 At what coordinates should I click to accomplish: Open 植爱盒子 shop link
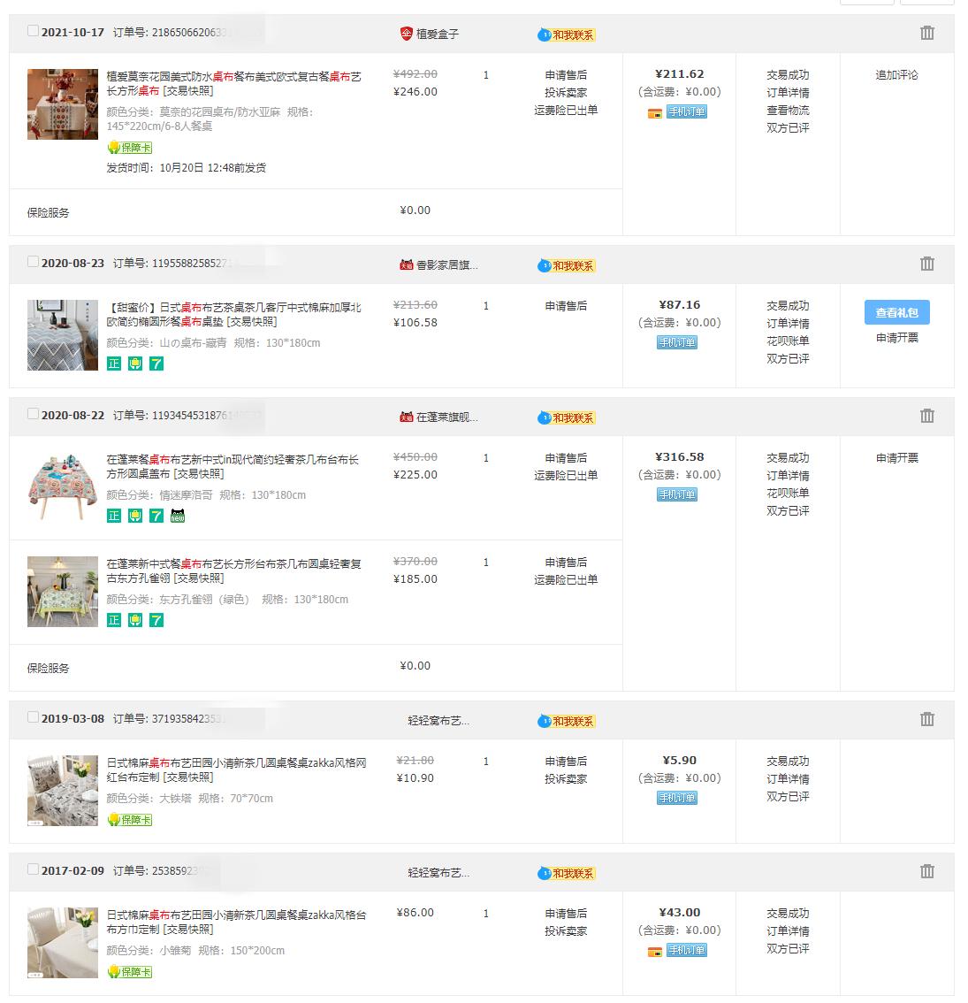[x=437, y=34]
